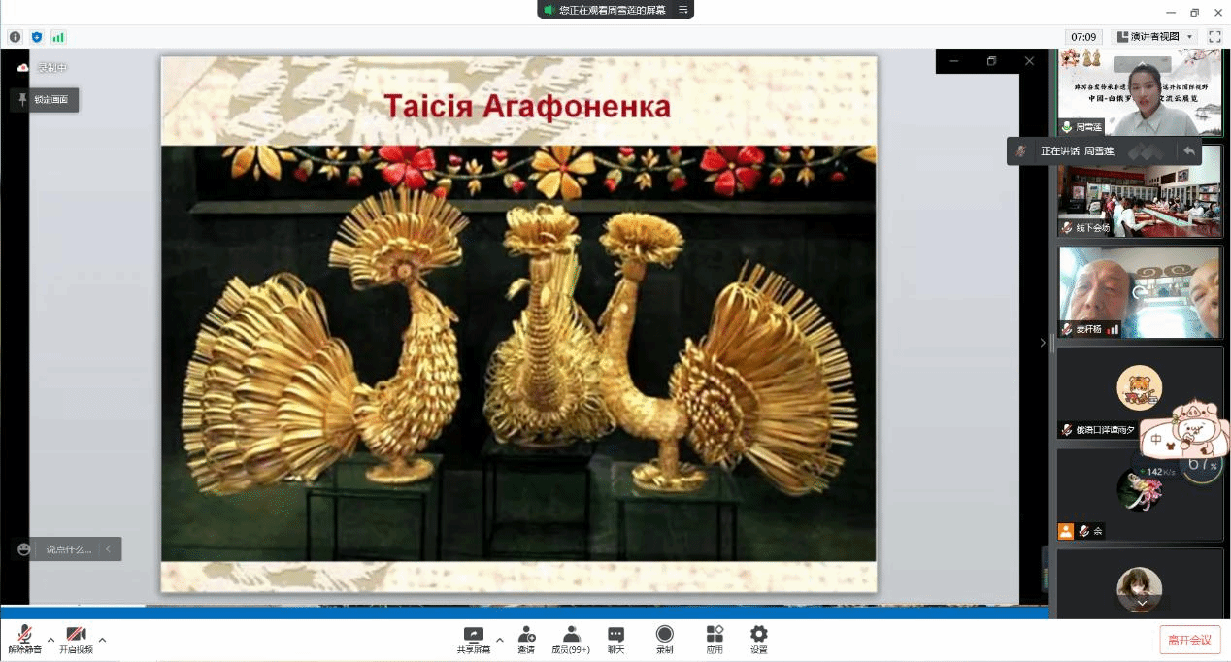Open the Members (成员) list
The height and width of the screenshot is (662, 1231).
coord(571,638)
